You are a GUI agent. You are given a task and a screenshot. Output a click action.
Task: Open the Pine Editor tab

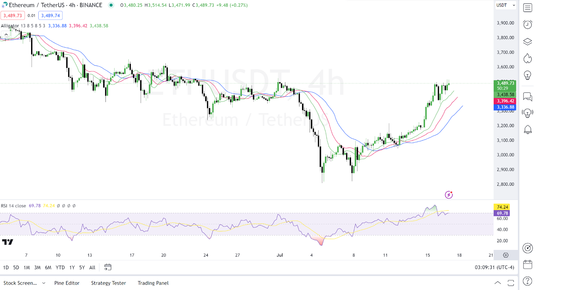tap(67, 283)
